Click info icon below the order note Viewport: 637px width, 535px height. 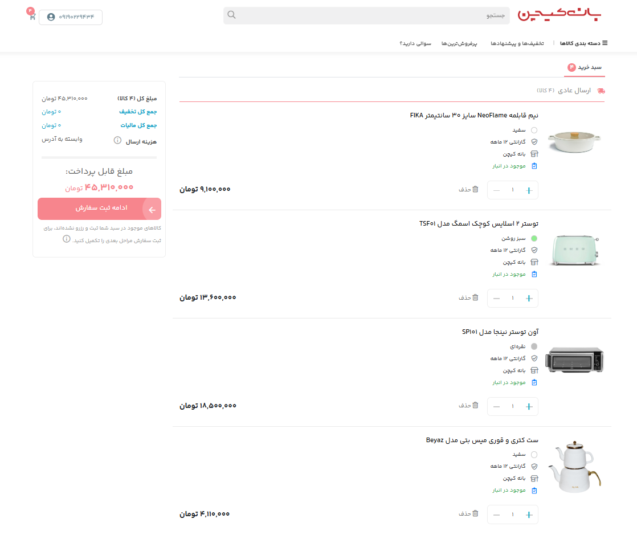tap(67, 239)
